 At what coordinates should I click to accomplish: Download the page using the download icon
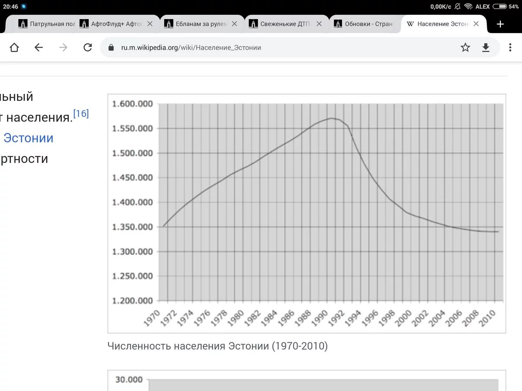pos(486,47)
